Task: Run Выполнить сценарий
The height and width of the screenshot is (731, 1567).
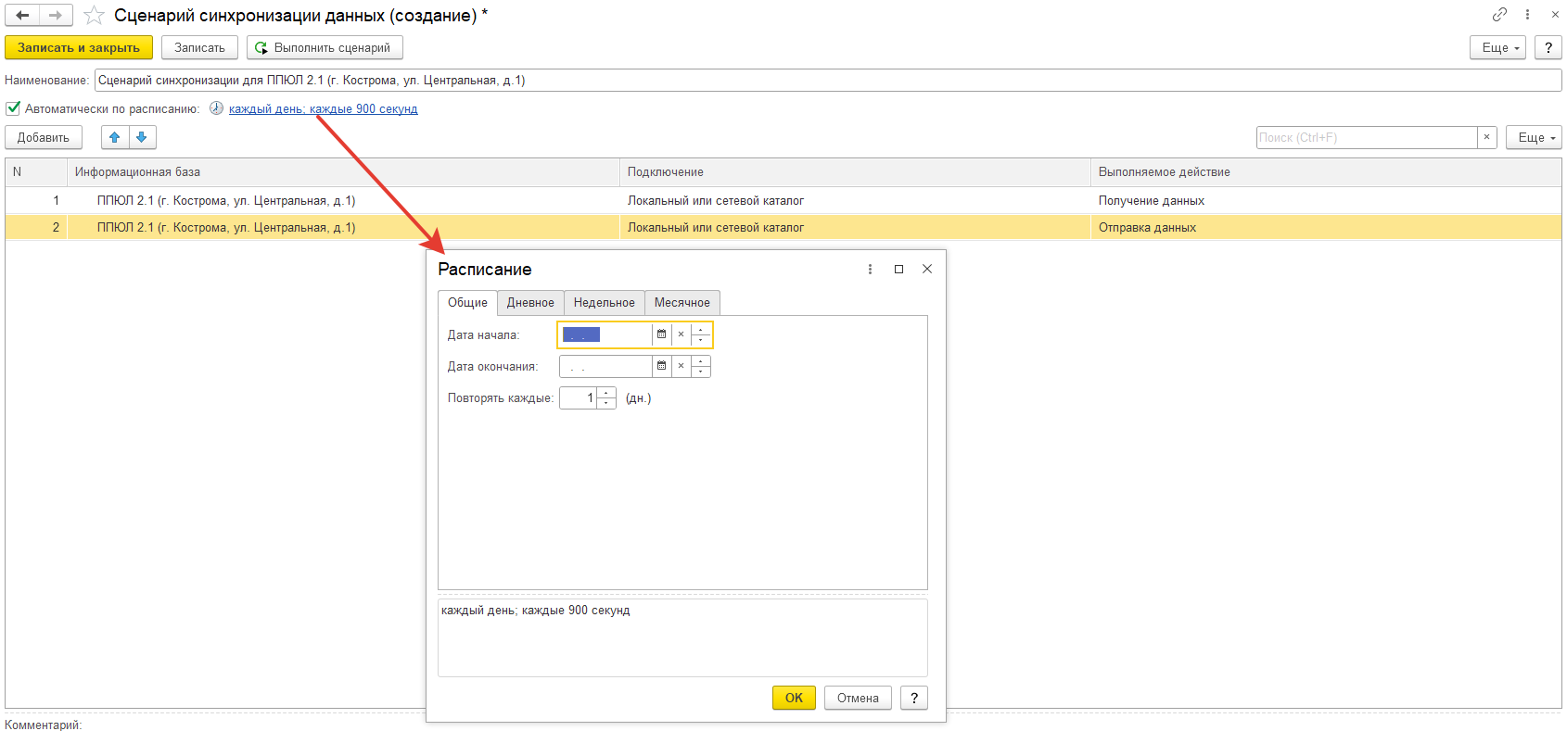Action: click(325, 47)
